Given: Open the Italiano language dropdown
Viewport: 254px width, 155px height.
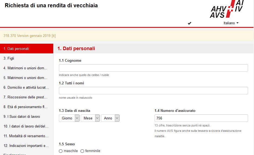Looking at the screenshot, I should click(231, 23).
